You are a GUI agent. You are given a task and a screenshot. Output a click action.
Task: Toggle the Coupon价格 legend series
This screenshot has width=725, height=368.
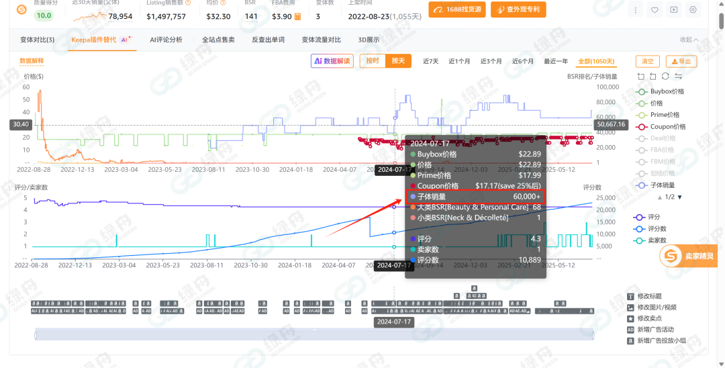(661, 126)
